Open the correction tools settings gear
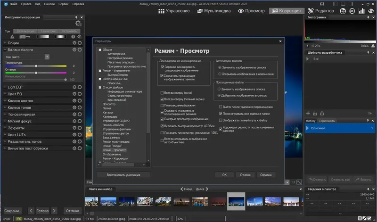This screenshot has height=222, width=377. click(78, 24)
